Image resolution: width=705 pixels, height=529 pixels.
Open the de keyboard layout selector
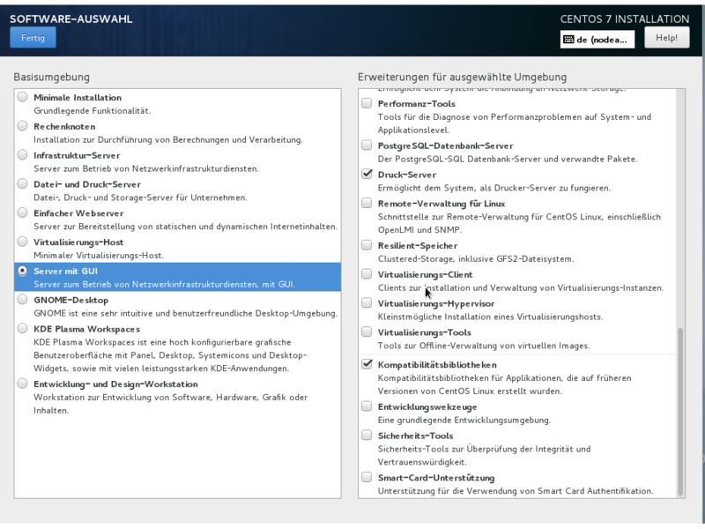pyautogui.click(x=597, y=40)
